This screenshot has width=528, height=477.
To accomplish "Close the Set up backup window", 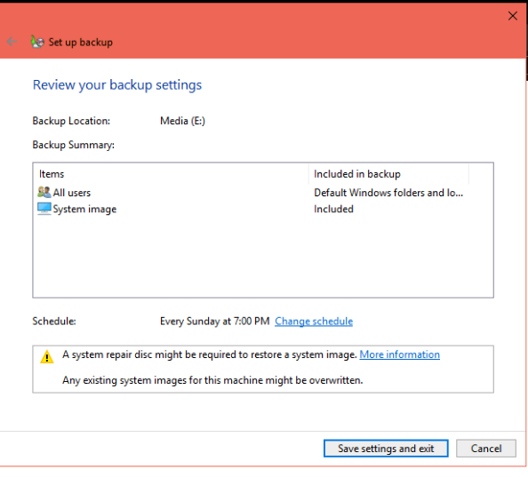I will click(x=513, y=16).
